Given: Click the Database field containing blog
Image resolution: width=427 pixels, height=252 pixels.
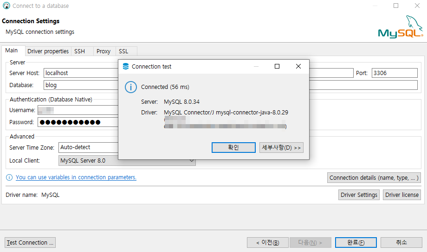Looking at the screenshot, I should point(81,85).
